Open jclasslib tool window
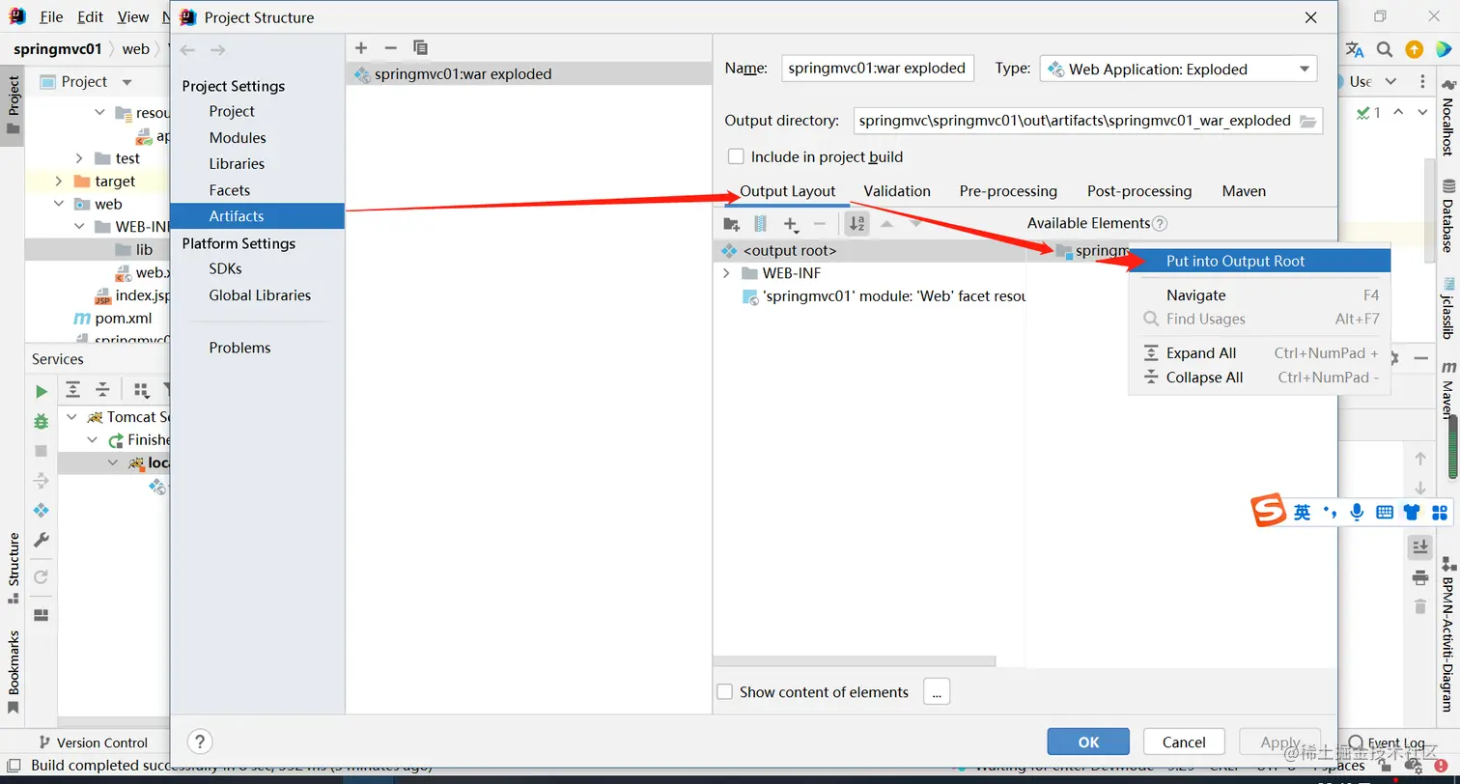The height and width of the screenshot is (784, 1460). [1448, 308]
